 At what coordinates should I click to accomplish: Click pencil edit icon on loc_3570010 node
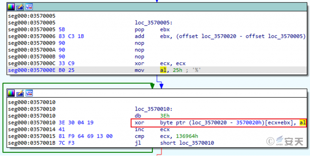coord(20,93)
